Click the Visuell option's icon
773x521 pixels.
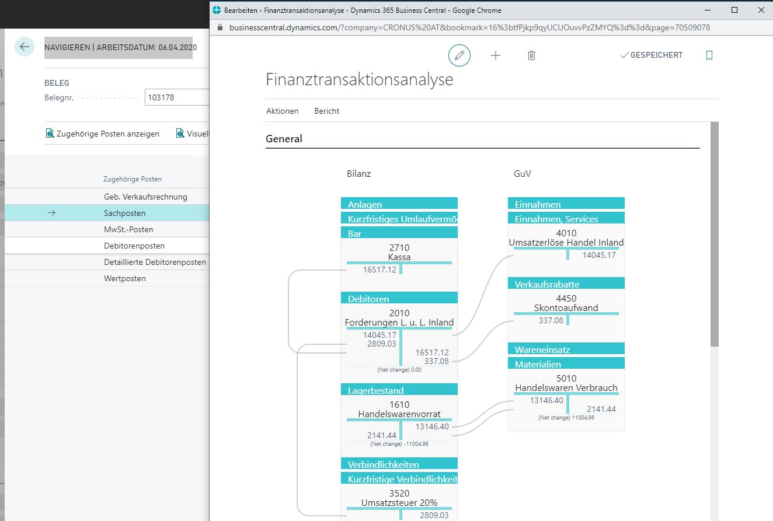180,133
